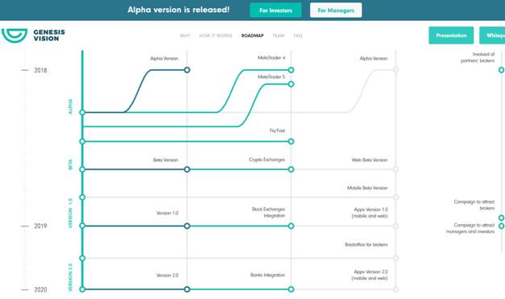Viewport: 505px width, 299px height.
Task: Open the FAQ nav link
Action: tap(298, 35)
